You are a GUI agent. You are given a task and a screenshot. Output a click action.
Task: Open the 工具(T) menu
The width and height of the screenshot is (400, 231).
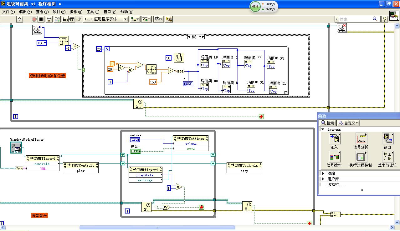click(x=93, y=12)
